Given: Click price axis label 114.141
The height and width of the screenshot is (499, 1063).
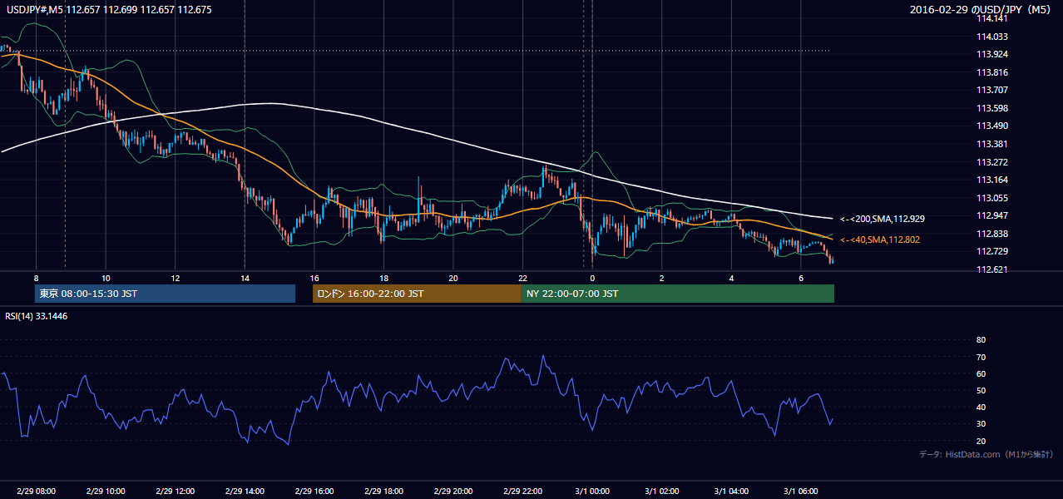Looking at the screenshot, I should point(991,19).
